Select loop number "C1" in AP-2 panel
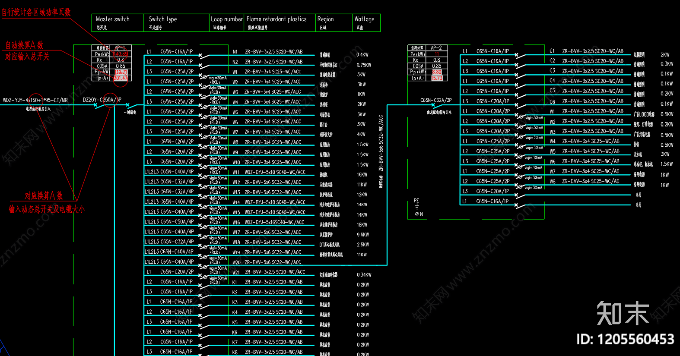 [x=552, y=51]
